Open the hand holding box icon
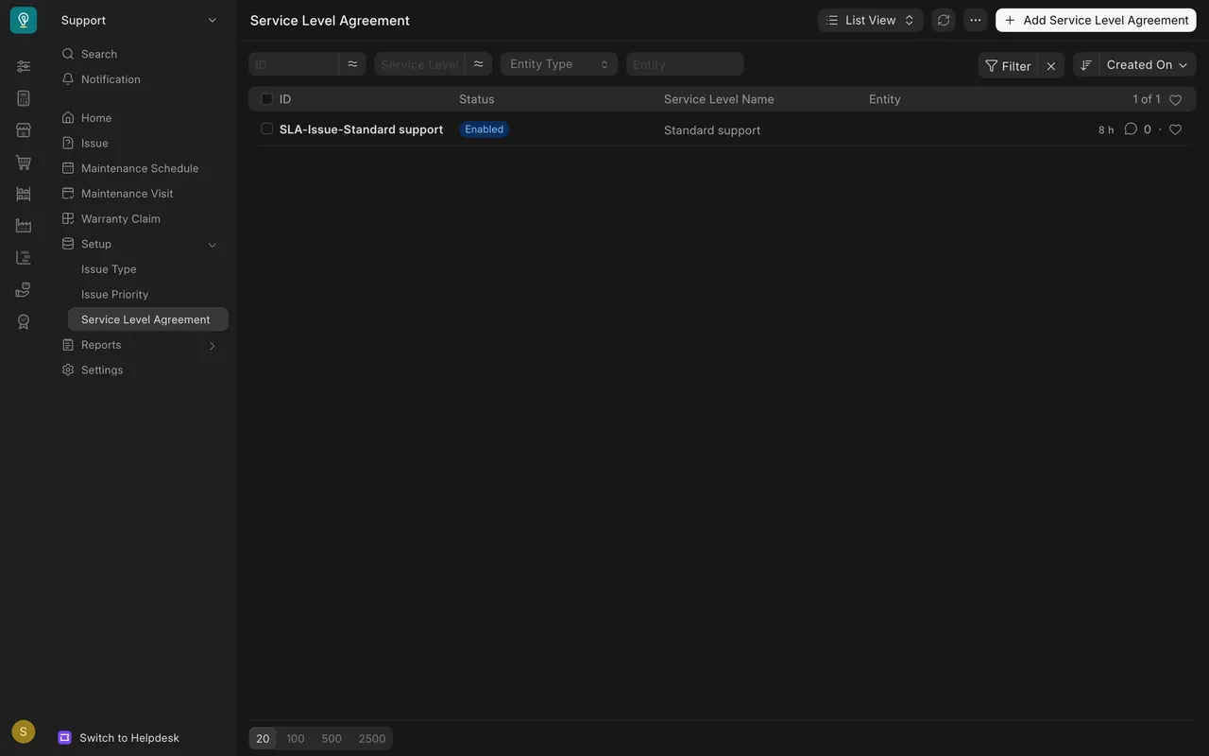1209x756 pixels. 24,290
